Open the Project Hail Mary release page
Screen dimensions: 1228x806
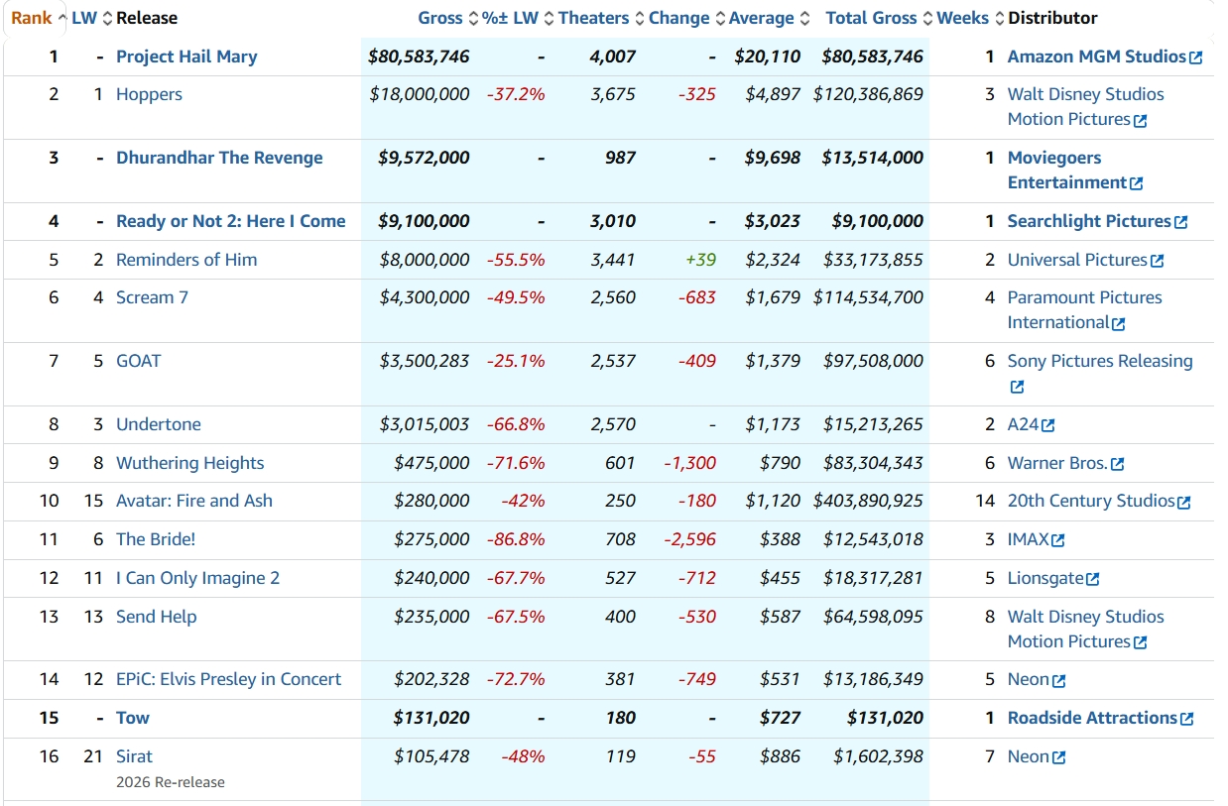tap(186, 57)
